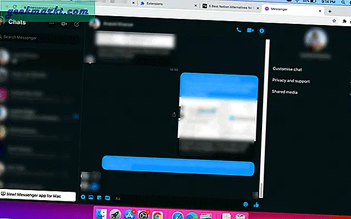Viewport: 351px width, 219px height.
Task: Open Finder from the dock
Action: (x=101, y=213)
